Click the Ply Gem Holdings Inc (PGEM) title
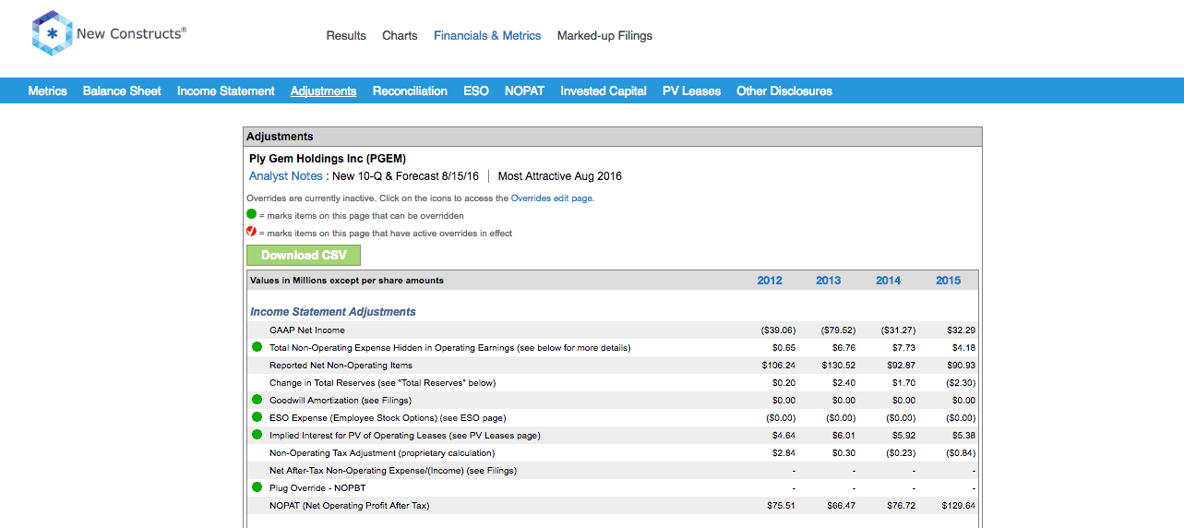Image resolution: width=1184 pixels, height=528 pixels. click(x=328, y=159)
